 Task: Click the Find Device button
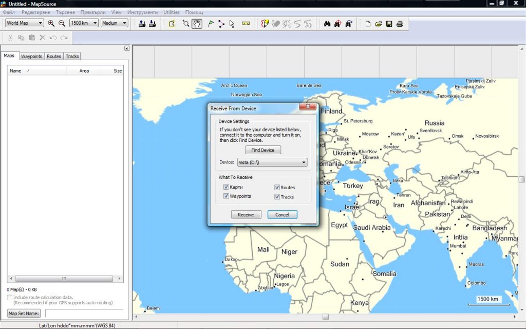263,150
